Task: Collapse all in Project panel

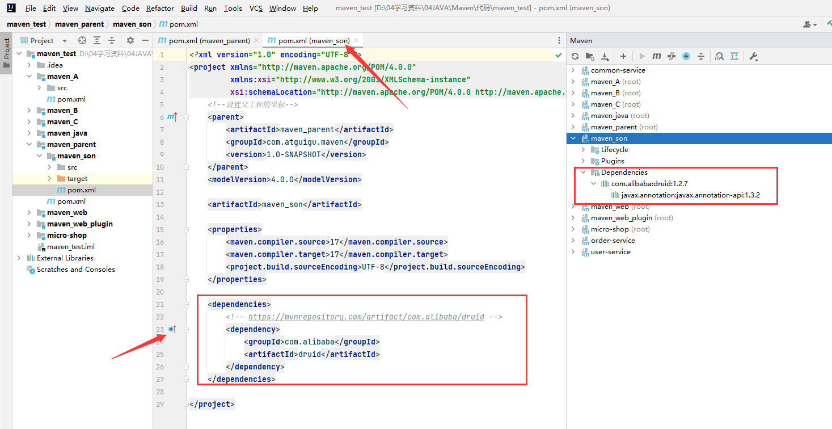Action: click(112, 40)
